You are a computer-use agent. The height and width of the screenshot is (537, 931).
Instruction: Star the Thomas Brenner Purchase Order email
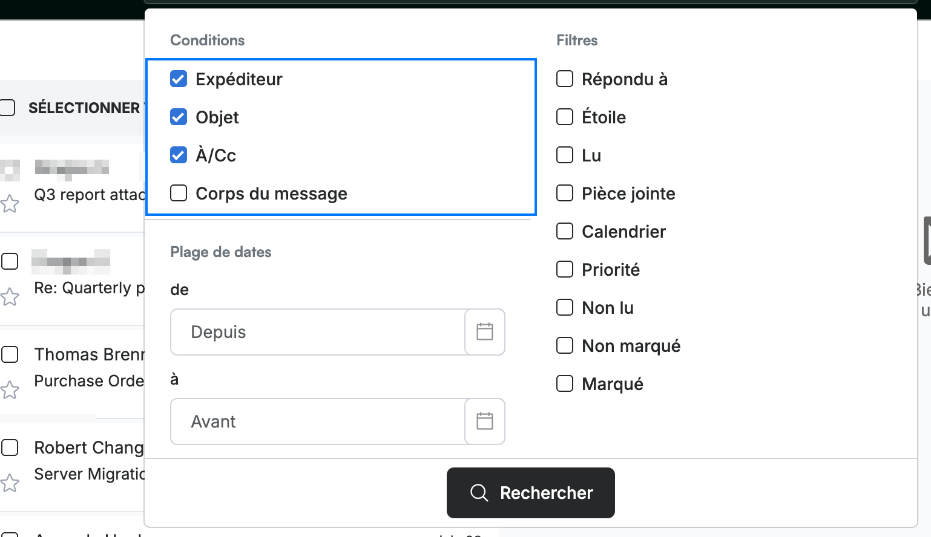10,390
